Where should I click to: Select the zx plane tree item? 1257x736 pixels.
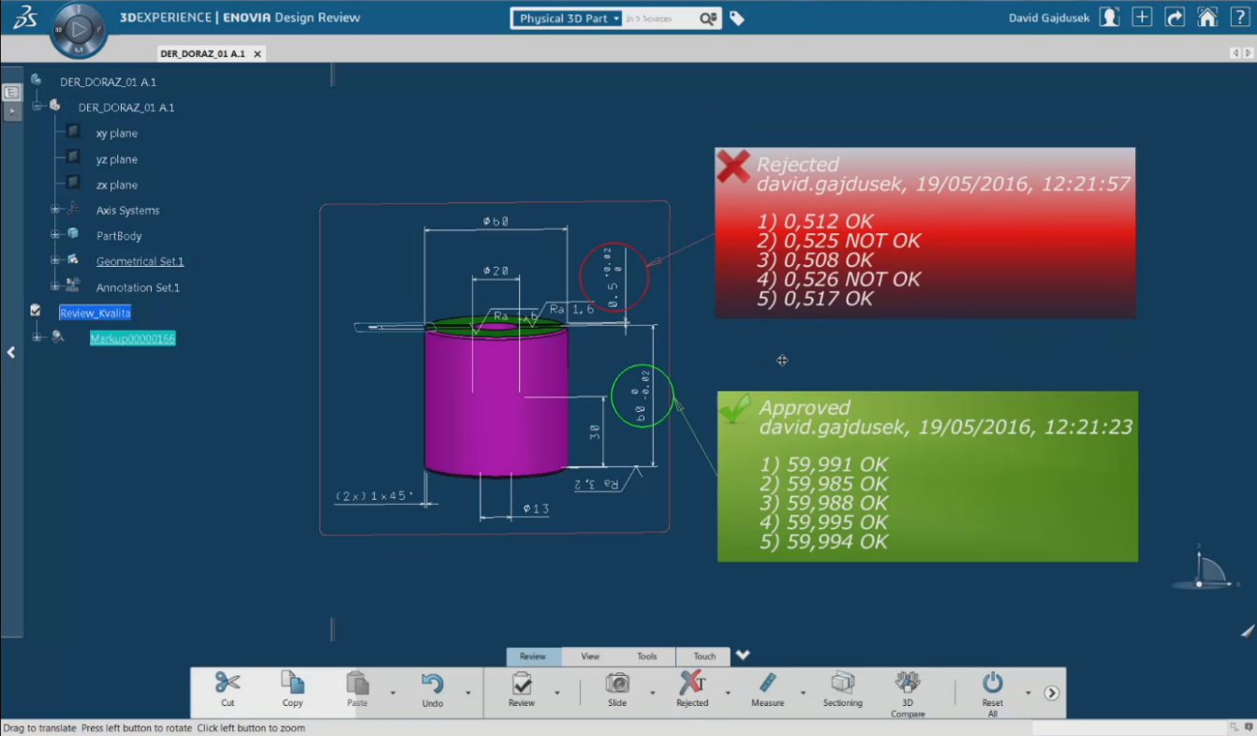tap(116, 184)
